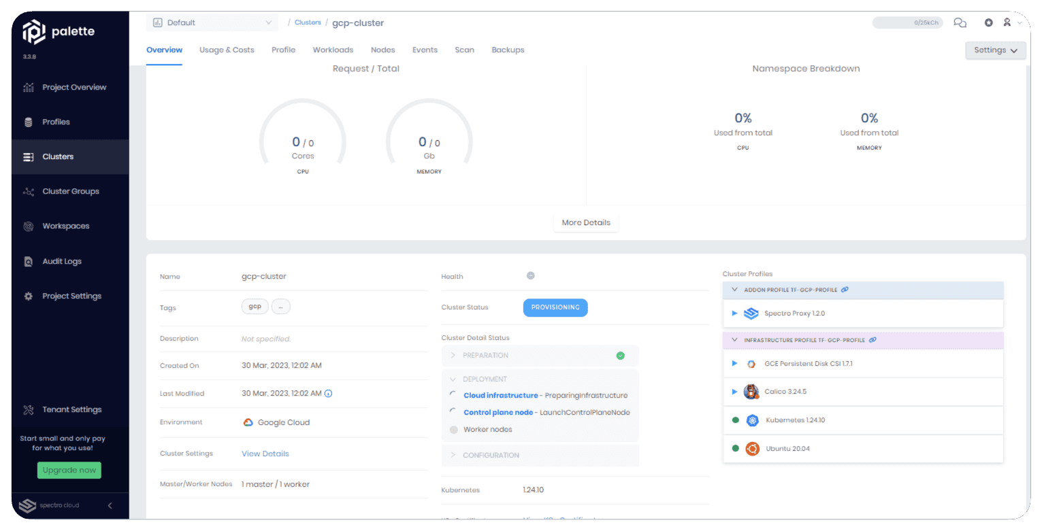Viewport: 1042px width, 531px height.
Task: Click the Upgrade now button
Action: coord(69,470)
